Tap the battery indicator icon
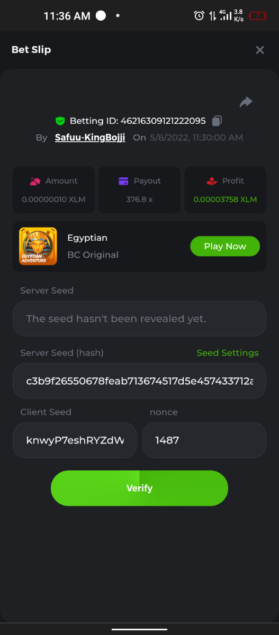The image size is (279, 635). coord(258,16)
